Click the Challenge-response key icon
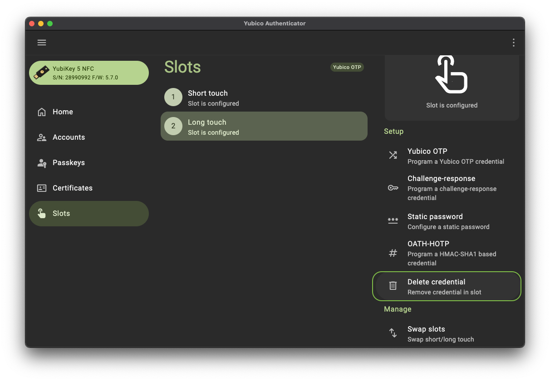 click(393, 188)
